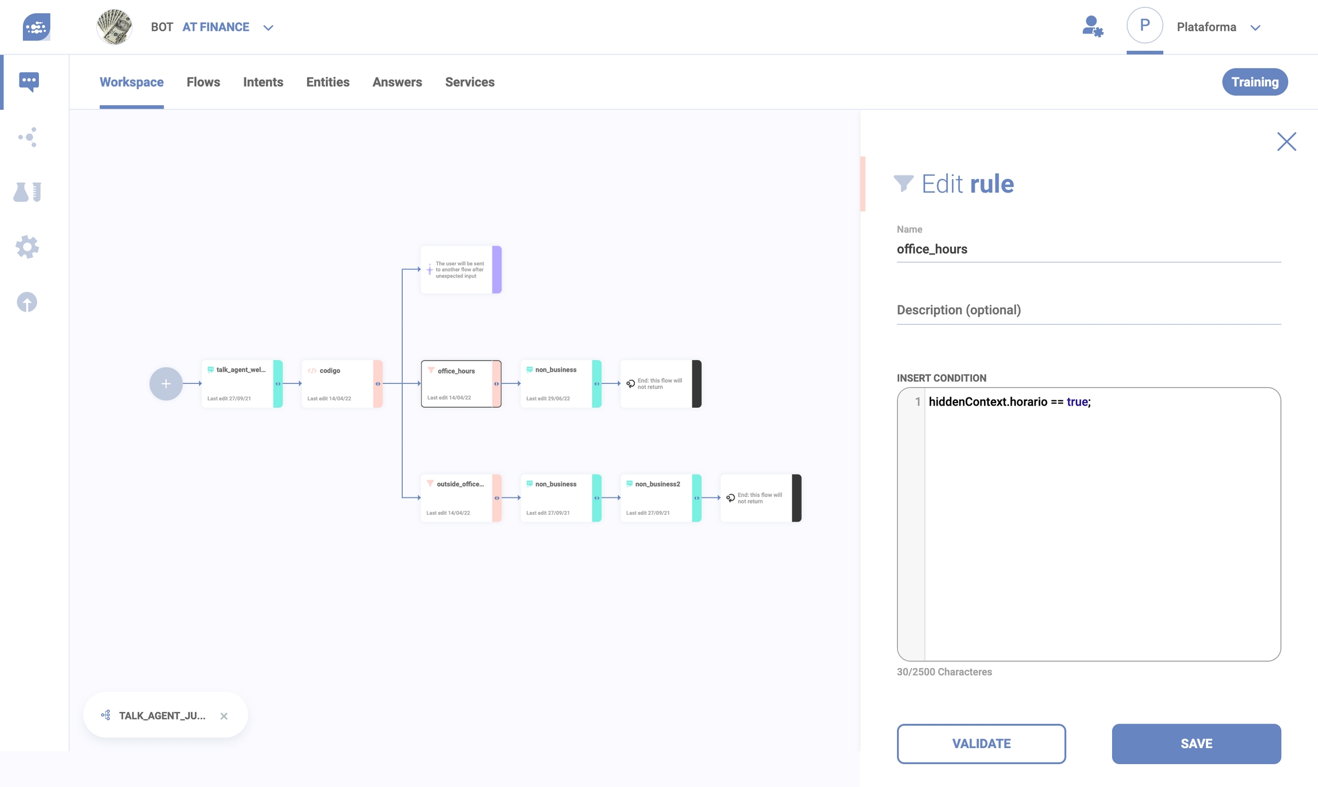Expand the AT FINANCE bot dropdown
The width and height of the screenshot is (1318, 787).
click(x=268, y=27)
